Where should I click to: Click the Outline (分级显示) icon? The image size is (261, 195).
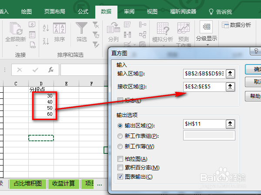pyautogui.click(x=206, y=27)
